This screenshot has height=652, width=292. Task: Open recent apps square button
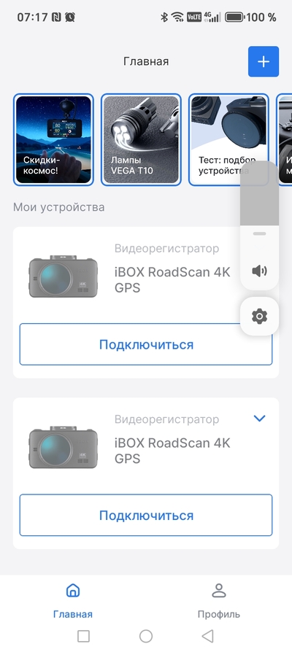tap(84, 636)
